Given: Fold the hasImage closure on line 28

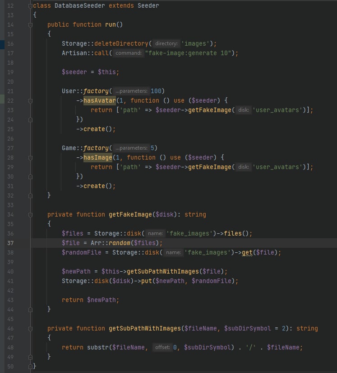Looking at the screenshot, I should tap(30, 158).
